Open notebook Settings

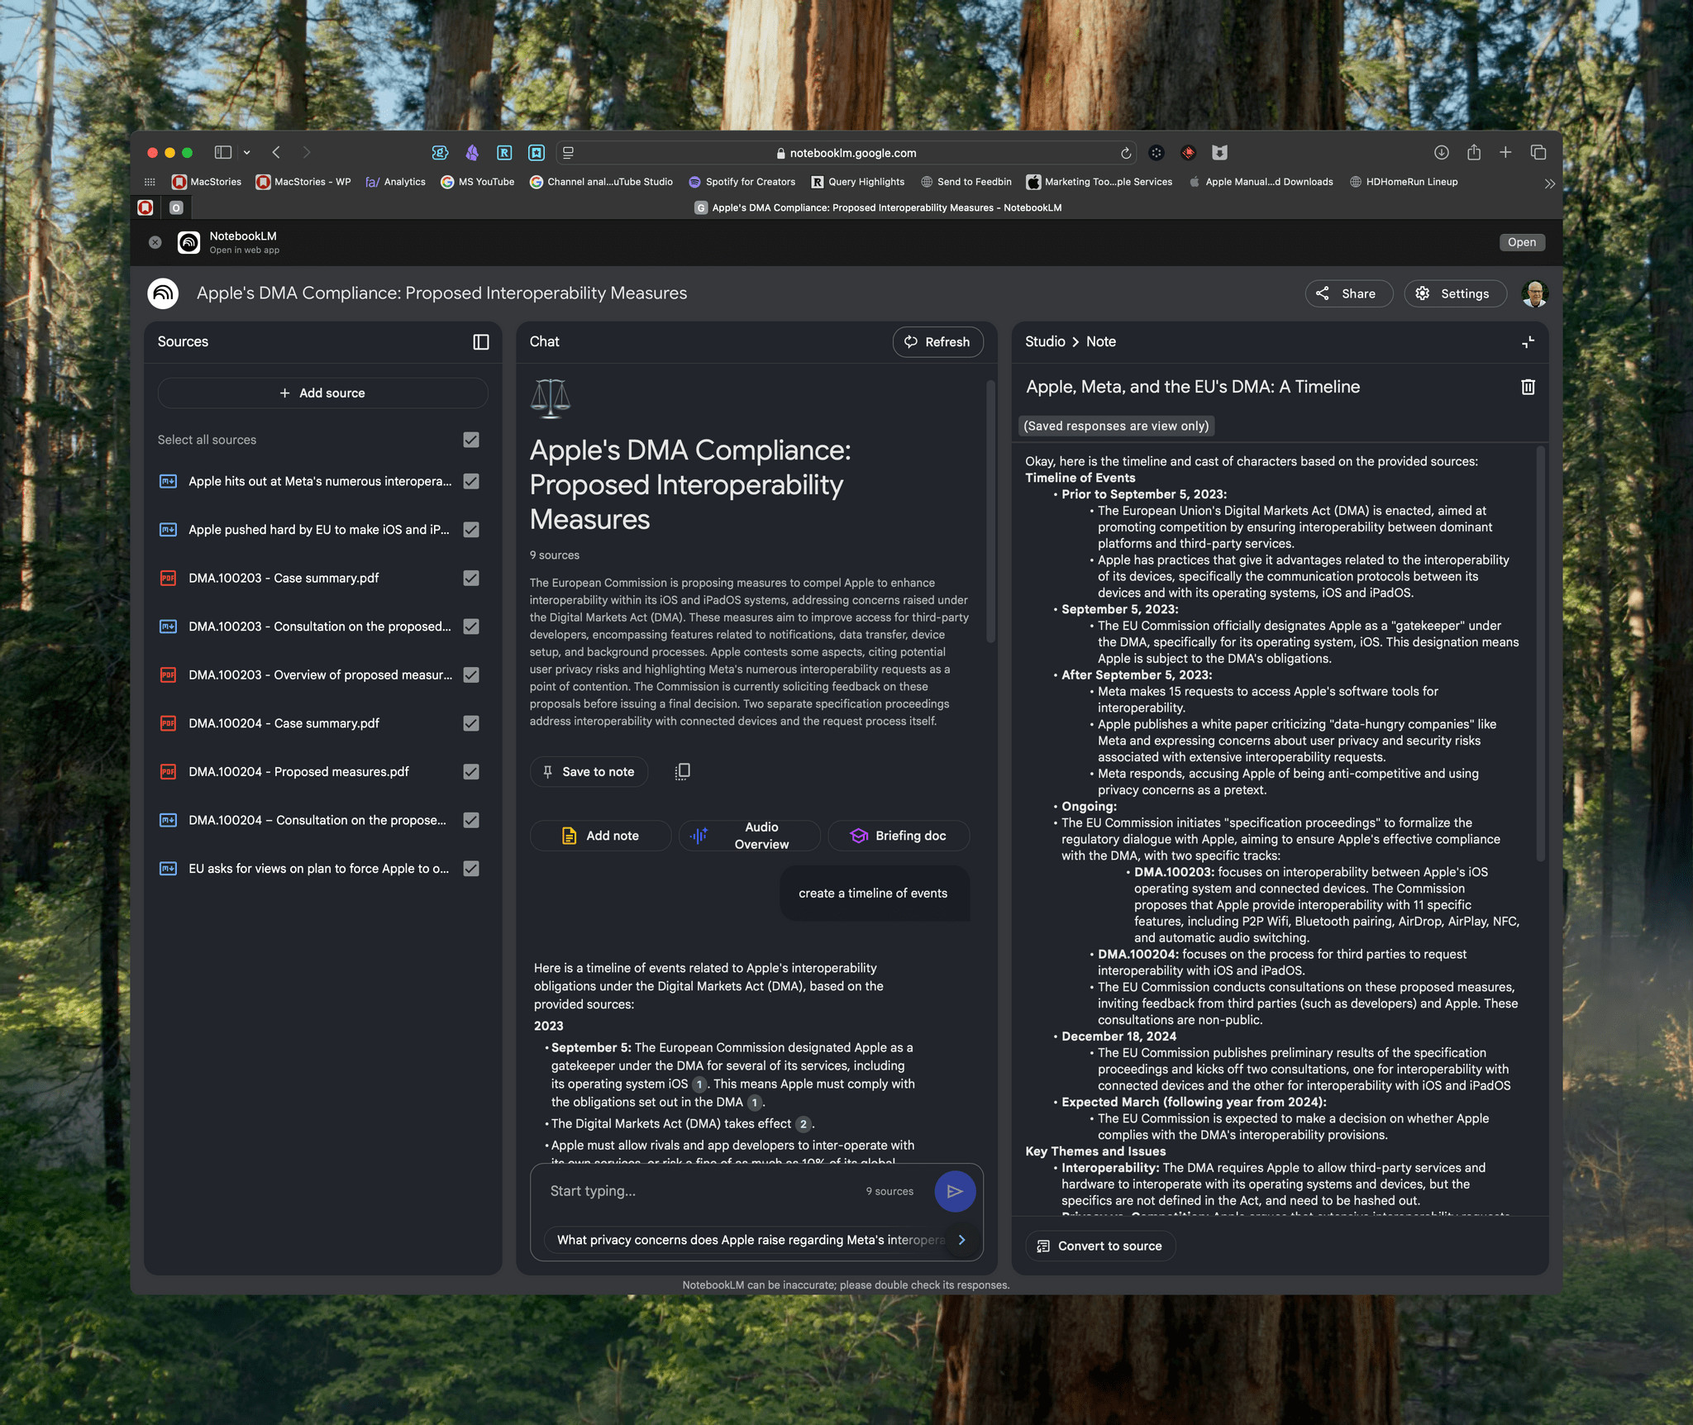coord(1454,293)
